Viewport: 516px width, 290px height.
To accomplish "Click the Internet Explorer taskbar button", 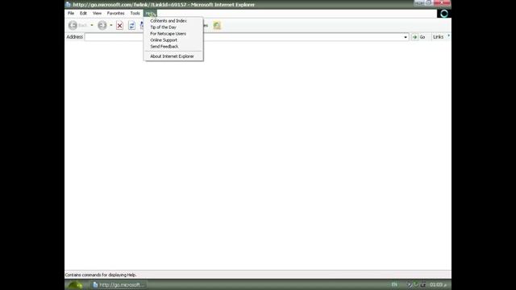I will [x=119, y=284].
